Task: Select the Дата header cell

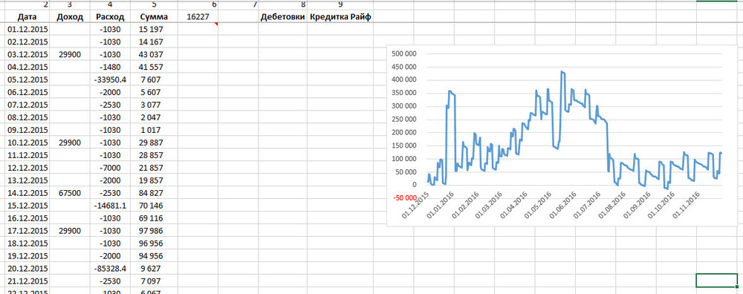Action: click(x=27, y=17)
